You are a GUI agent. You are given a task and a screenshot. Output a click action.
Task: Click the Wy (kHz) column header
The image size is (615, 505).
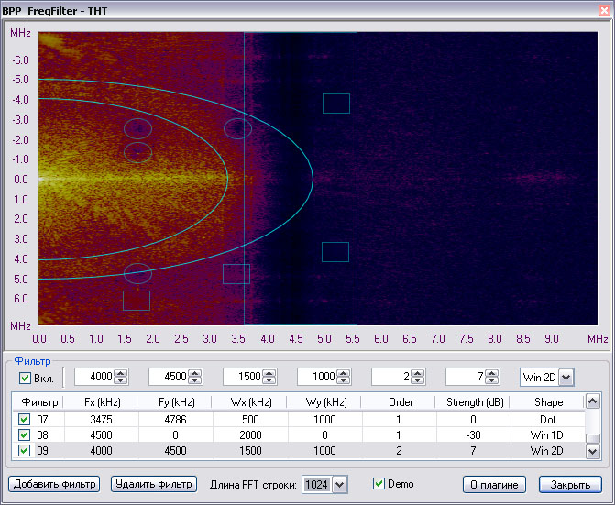[x=324, y=402]
